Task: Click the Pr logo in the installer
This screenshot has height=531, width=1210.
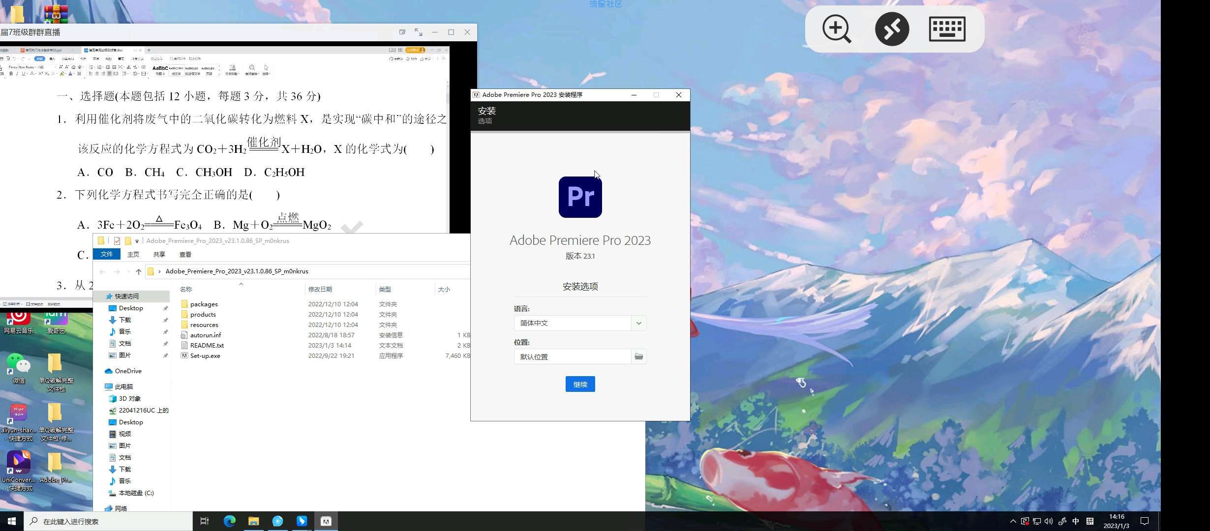Action: point(580,197)
